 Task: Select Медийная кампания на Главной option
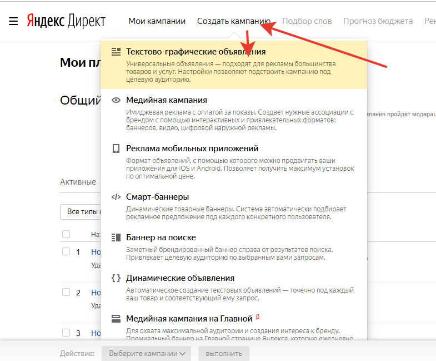(234, 324)
